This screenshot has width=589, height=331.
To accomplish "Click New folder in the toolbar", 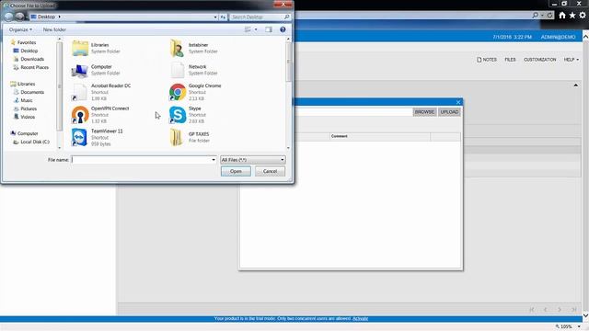I will (x=54, y=29).
